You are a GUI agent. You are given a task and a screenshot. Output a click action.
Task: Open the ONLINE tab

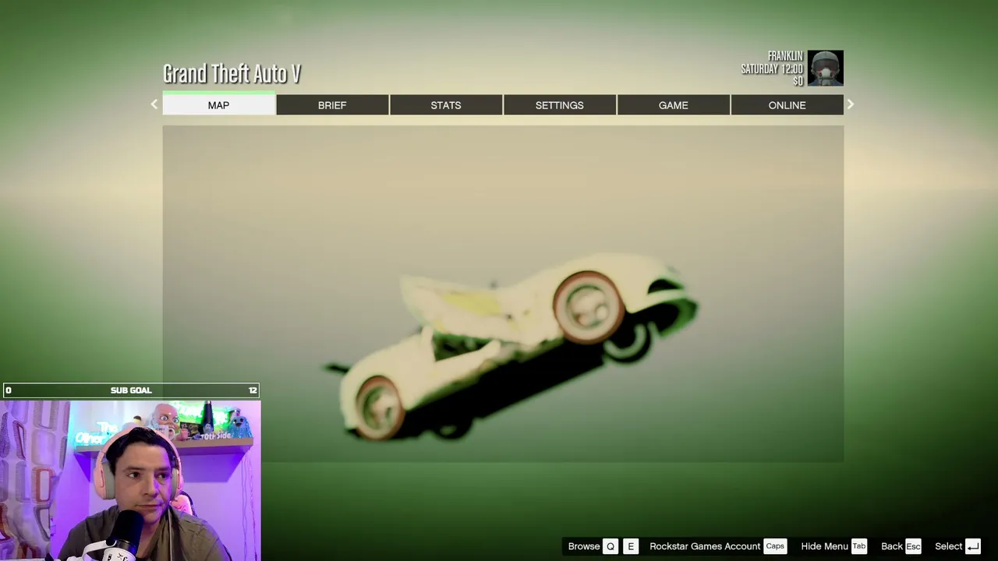coord(787,105)
